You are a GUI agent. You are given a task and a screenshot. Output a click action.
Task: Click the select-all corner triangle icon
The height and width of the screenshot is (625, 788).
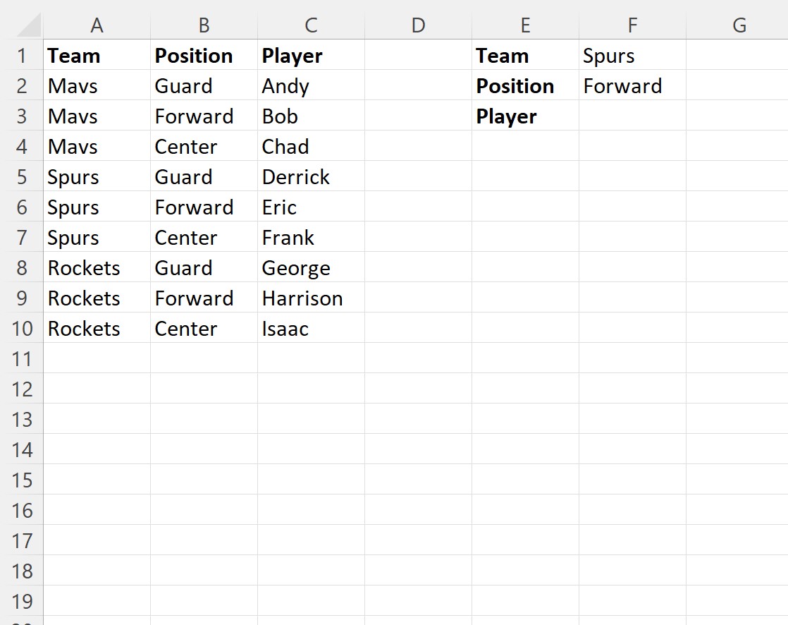pyautogui.click(x=29, y=25)
